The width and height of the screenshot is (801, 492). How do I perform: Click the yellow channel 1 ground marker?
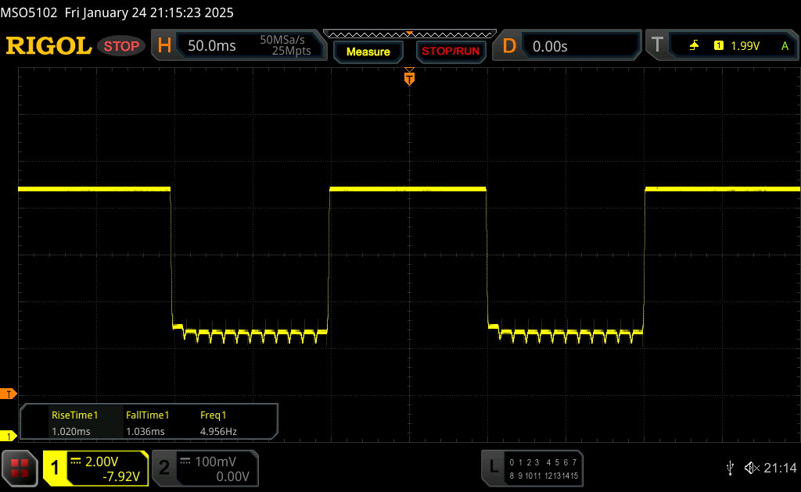[x=8, y=436]
